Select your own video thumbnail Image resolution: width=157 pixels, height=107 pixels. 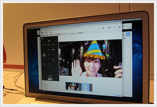tap(72, 86)
